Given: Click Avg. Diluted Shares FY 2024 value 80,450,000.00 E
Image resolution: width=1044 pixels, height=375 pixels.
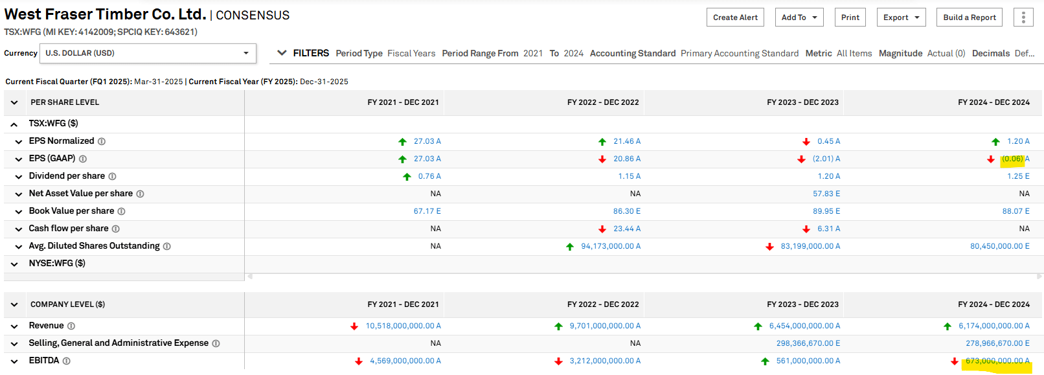Looking at the screenshot, I should [x=1000, y=246].
